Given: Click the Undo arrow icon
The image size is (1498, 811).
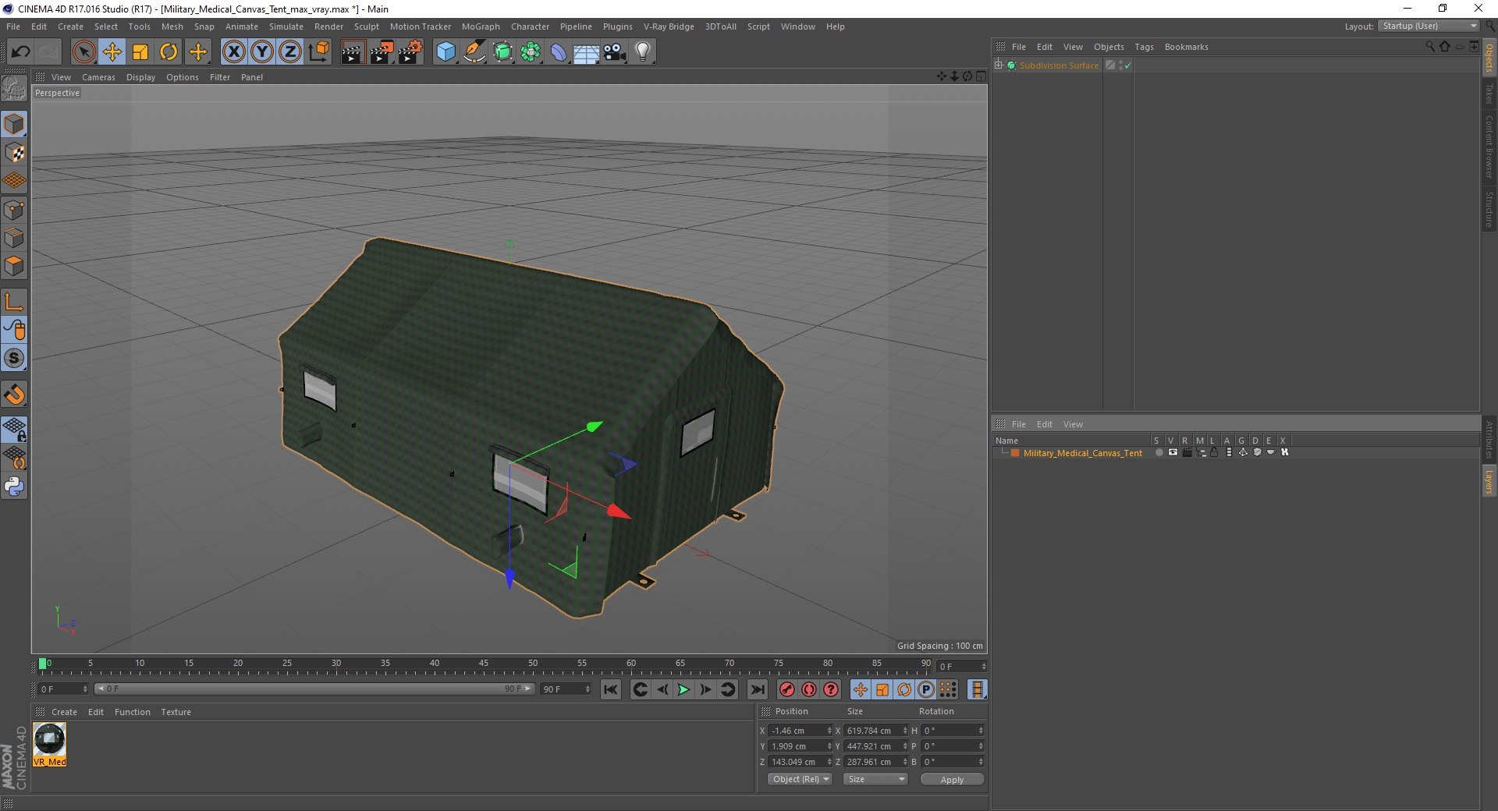Looking at the screenshot, I should 20,52.
